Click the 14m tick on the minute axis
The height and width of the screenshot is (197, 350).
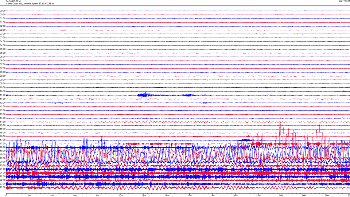[x=167, y=196]
